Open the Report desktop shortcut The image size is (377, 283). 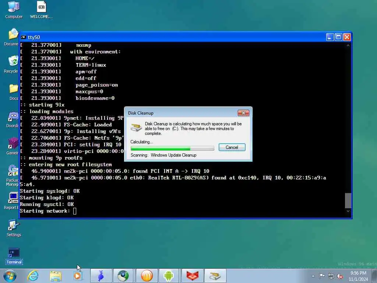click(x=11, y=201)
